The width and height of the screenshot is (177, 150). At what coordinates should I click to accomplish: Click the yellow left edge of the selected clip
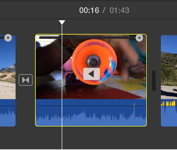[36, 80]
